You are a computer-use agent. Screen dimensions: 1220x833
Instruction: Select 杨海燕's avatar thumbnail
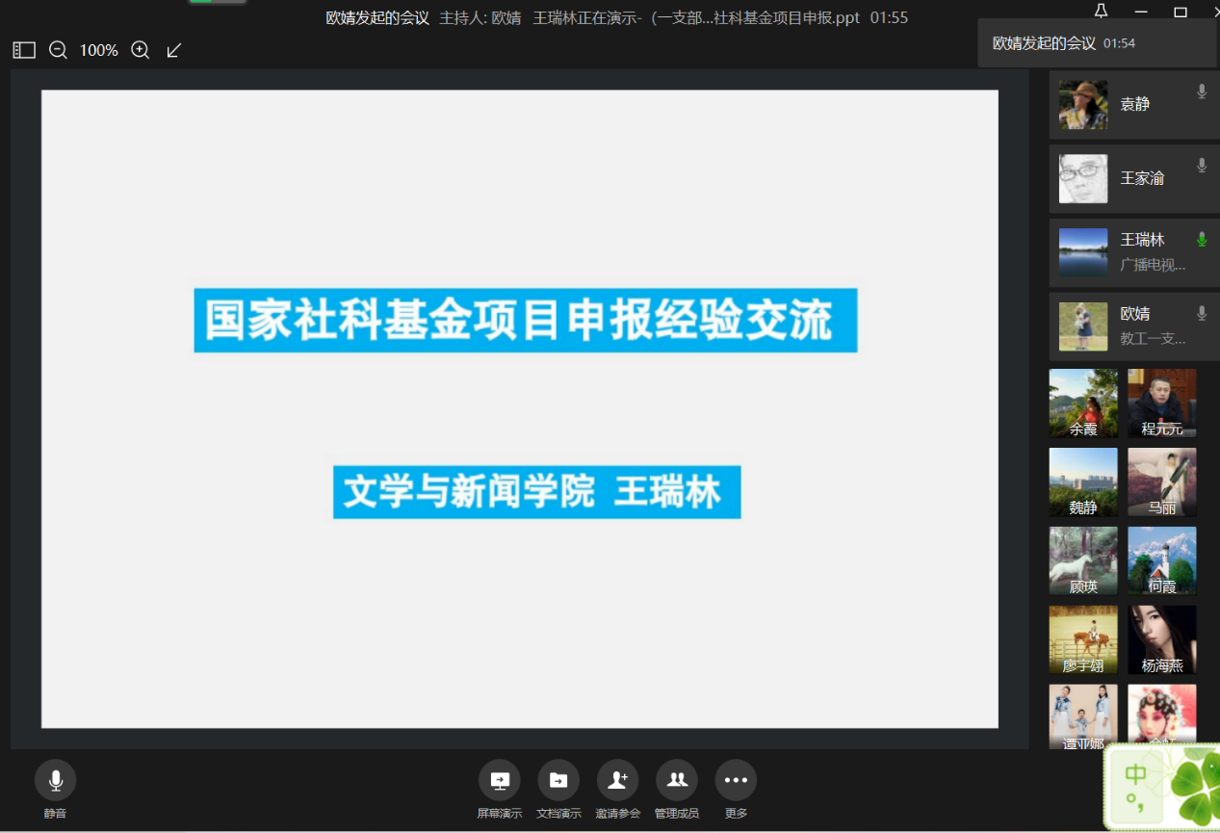tap(1161, 639)
